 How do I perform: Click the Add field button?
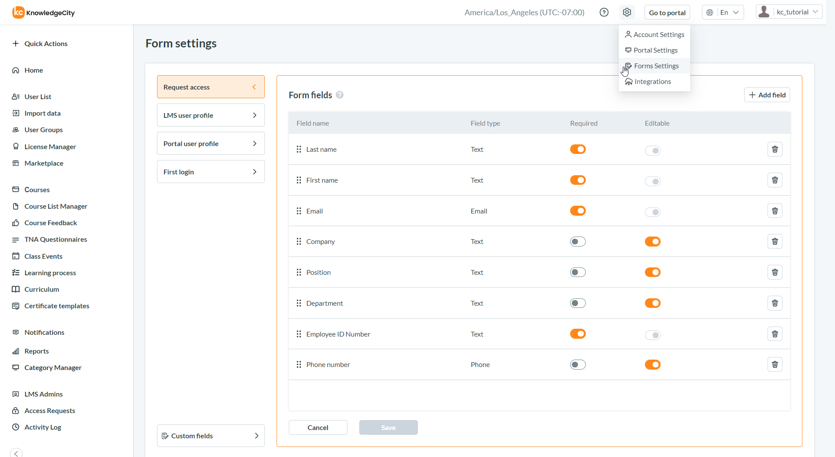point(767,95)
